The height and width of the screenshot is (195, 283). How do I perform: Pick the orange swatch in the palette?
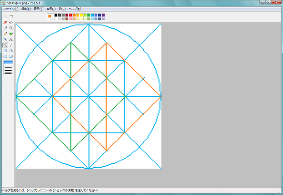74,15
